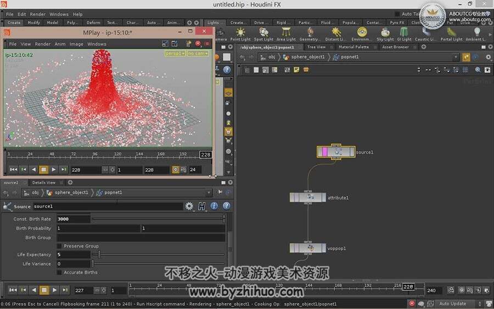
Task: Open the help icon for Source node
Action: coord(226,206)
